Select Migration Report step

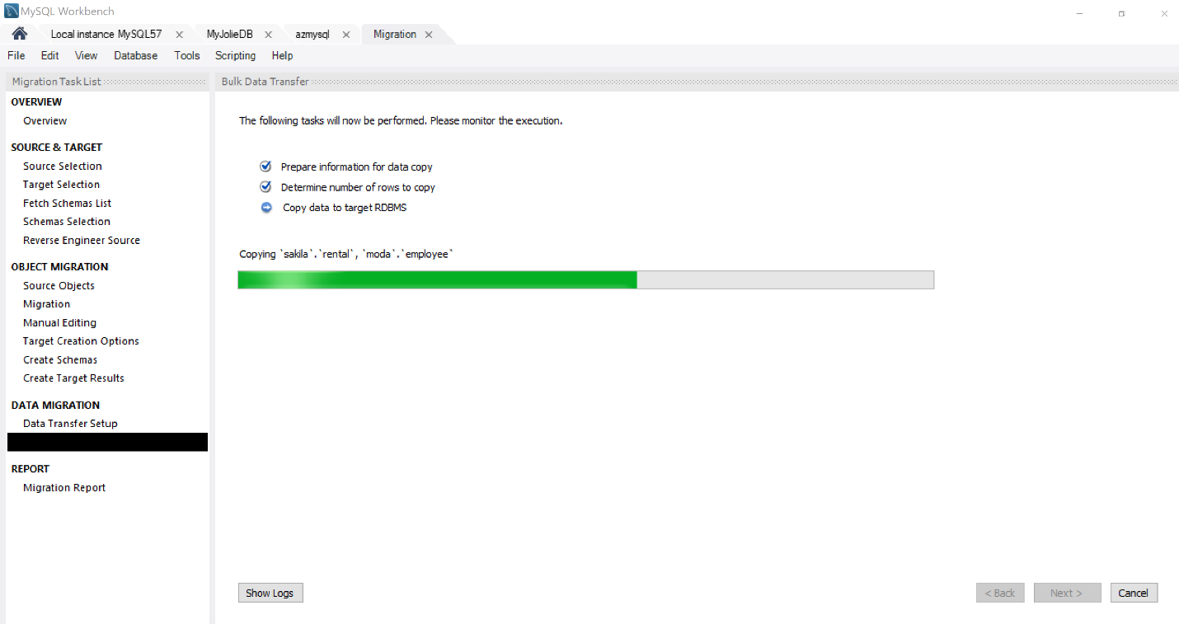coord(64,487)
